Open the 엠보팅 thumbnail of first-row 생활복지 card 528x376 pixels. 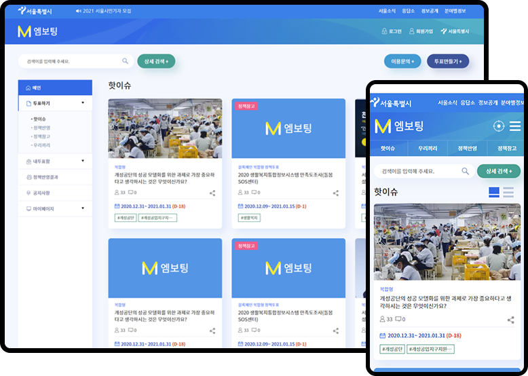288,128
